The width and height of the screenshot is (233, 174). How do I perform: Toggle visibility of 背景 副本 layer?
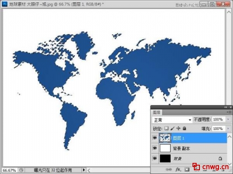[155, 148]
